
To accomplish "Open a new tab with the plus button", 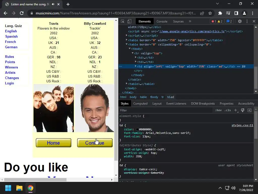I will click(x=68, y=4).
